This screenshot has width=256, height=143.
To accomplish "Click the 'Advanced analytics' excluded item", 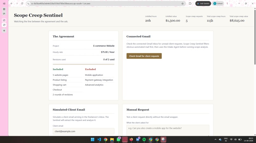I will click(94, 85).
